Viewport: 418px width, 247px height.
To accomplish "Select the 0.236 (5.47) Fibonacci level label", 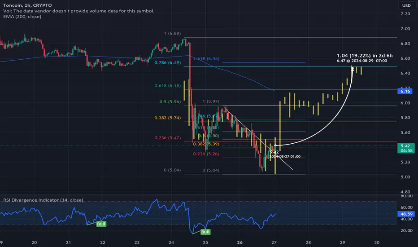I will pyautogui.click(x=167, y=138).
